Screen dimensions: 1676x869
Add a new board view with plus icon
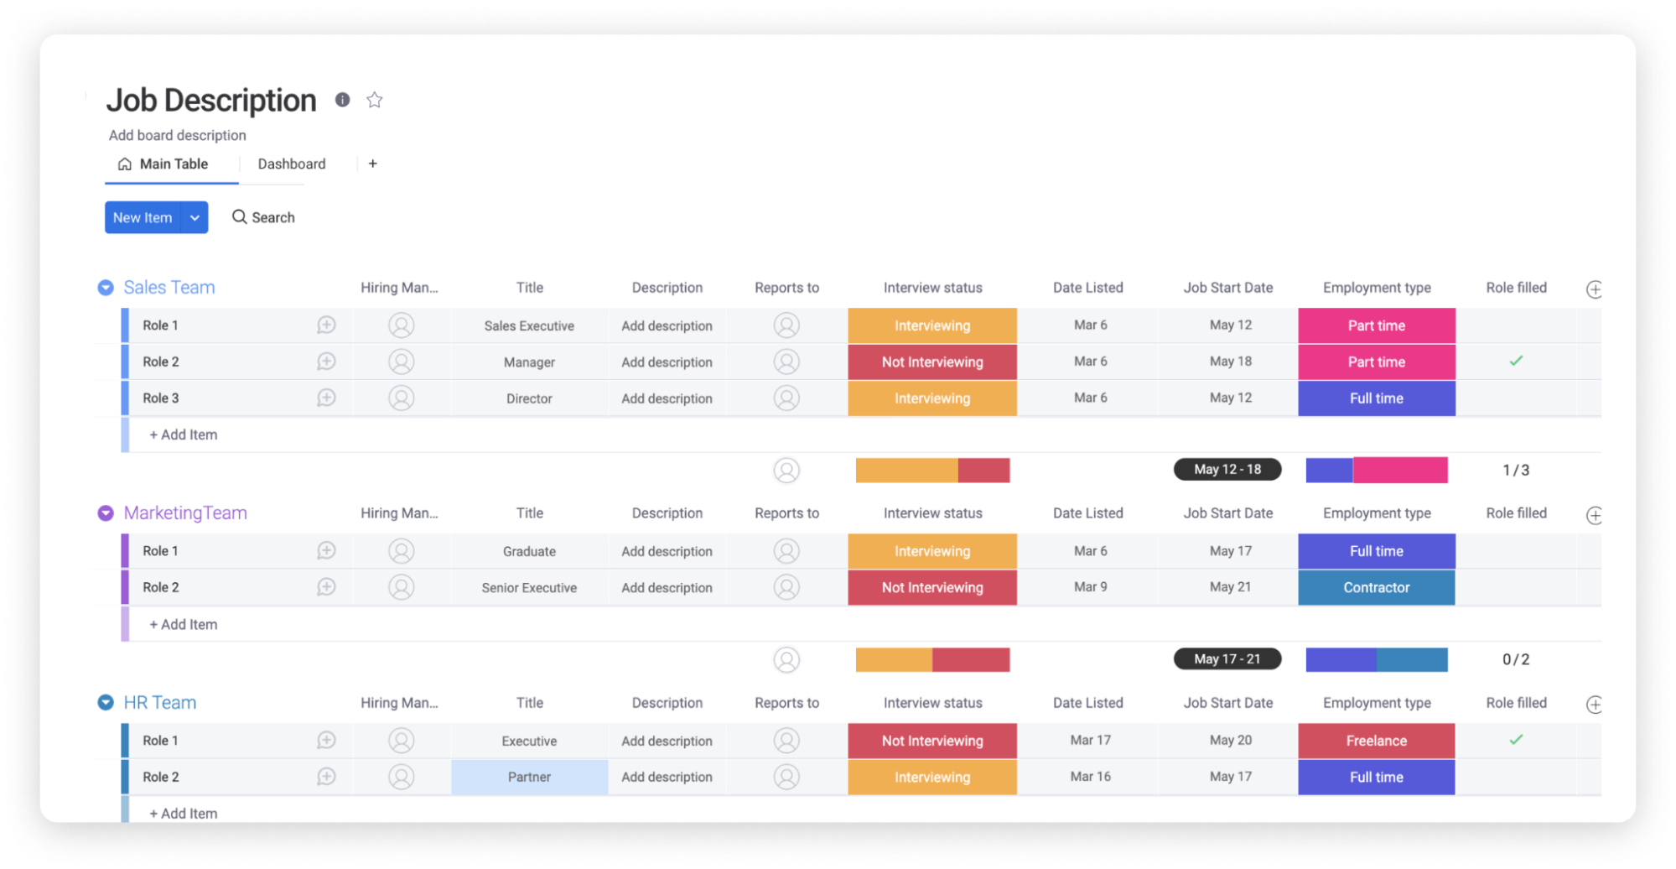pyautogui.click(x=372, y=164)
